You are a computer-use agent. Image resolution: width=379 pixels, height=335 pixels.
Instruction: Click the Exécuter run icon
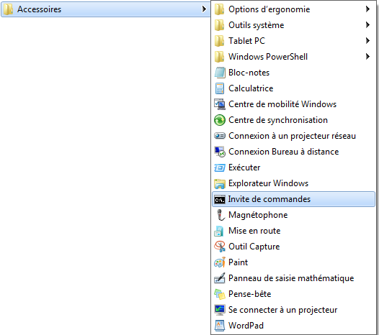(220, 167)
